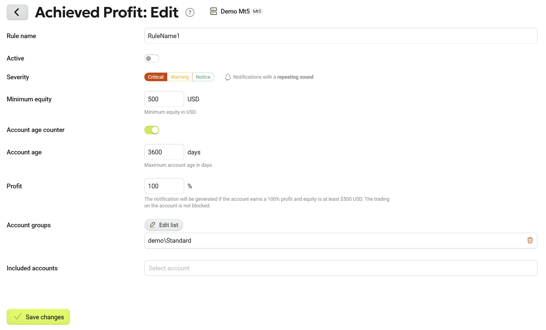
Task: Open the Select account dropdown
Action: tap(341, 268)
